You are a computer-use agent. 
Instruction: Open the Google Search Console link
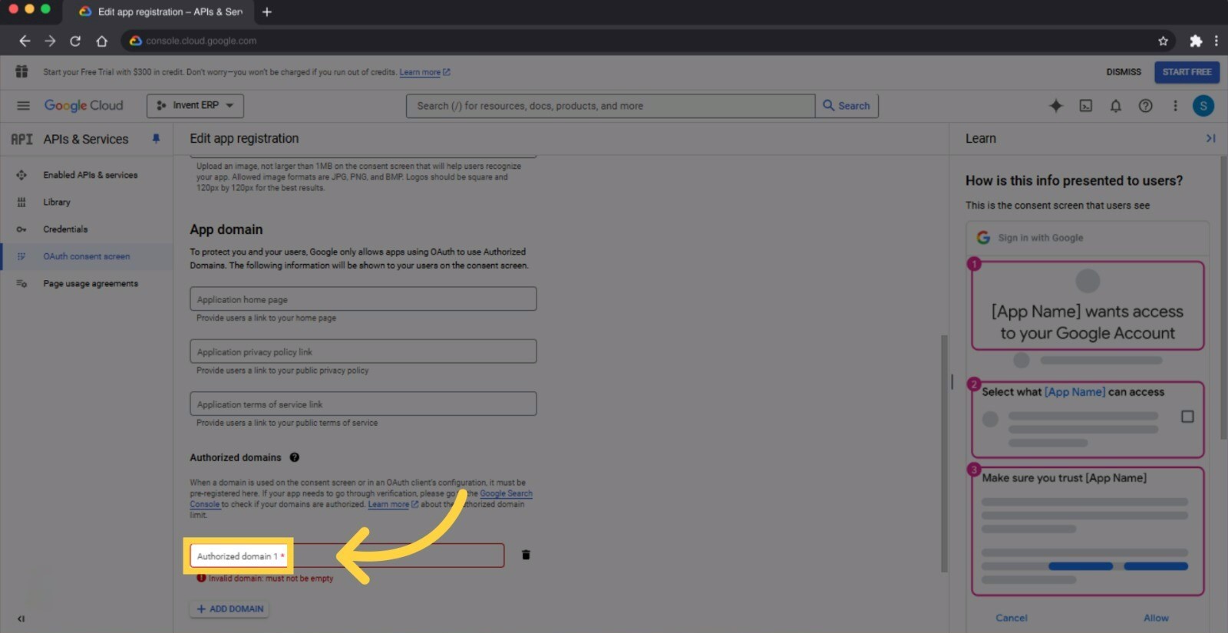pyautogui.click(x=506, y=494)
